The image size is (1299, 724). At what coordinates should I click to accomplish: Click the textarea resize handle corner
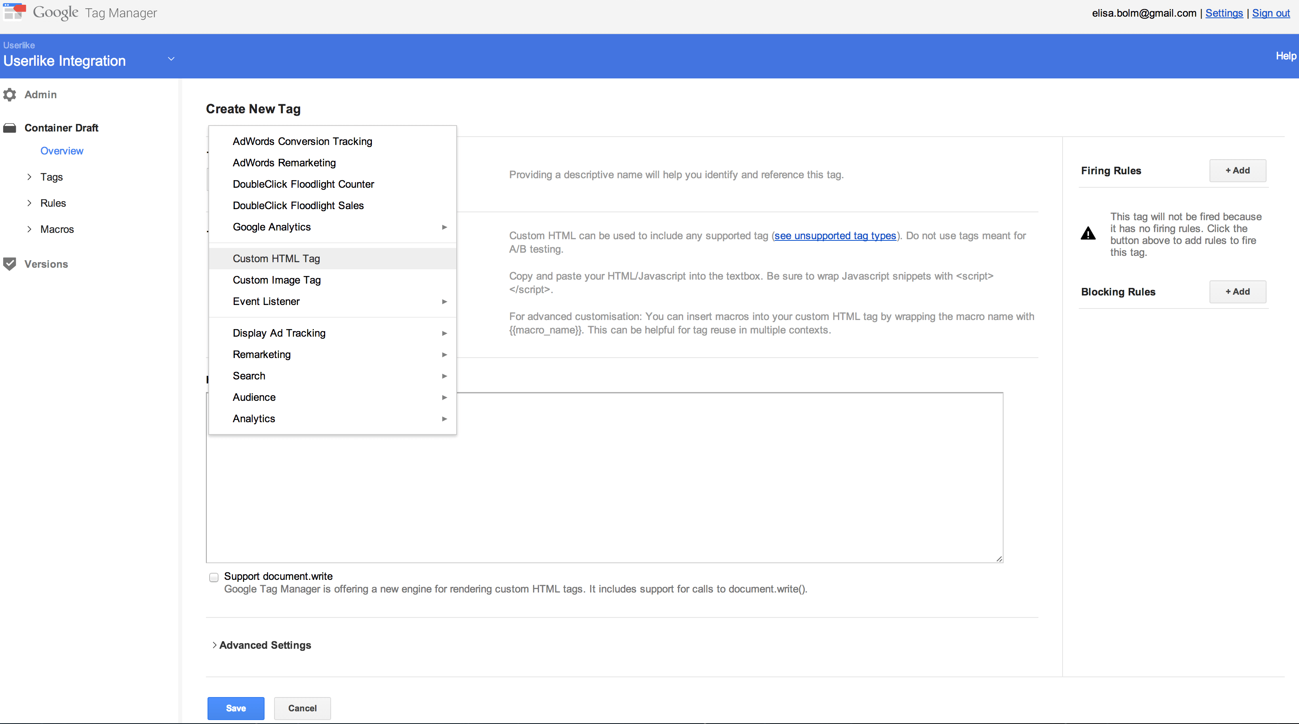[x=999, y=558]
